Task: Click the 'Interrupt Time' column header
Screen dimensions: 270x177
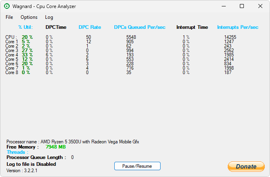Action: coord(192,27)
